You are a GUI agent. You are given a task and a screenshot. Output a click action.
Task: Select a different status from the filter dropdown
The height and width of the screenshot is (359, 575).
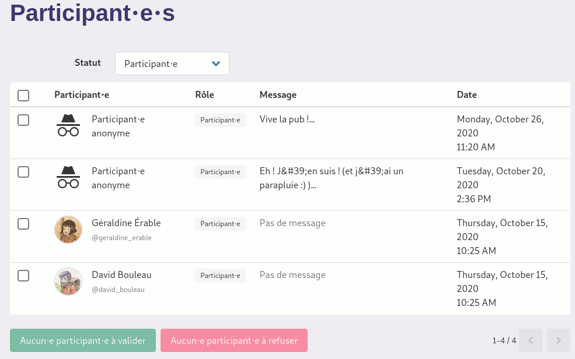click(172, 64)
